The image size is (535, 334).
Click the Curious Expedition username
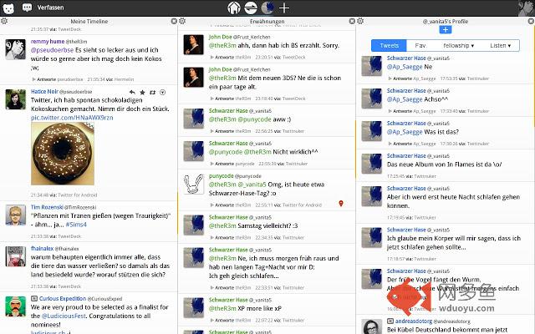point(63,298)
